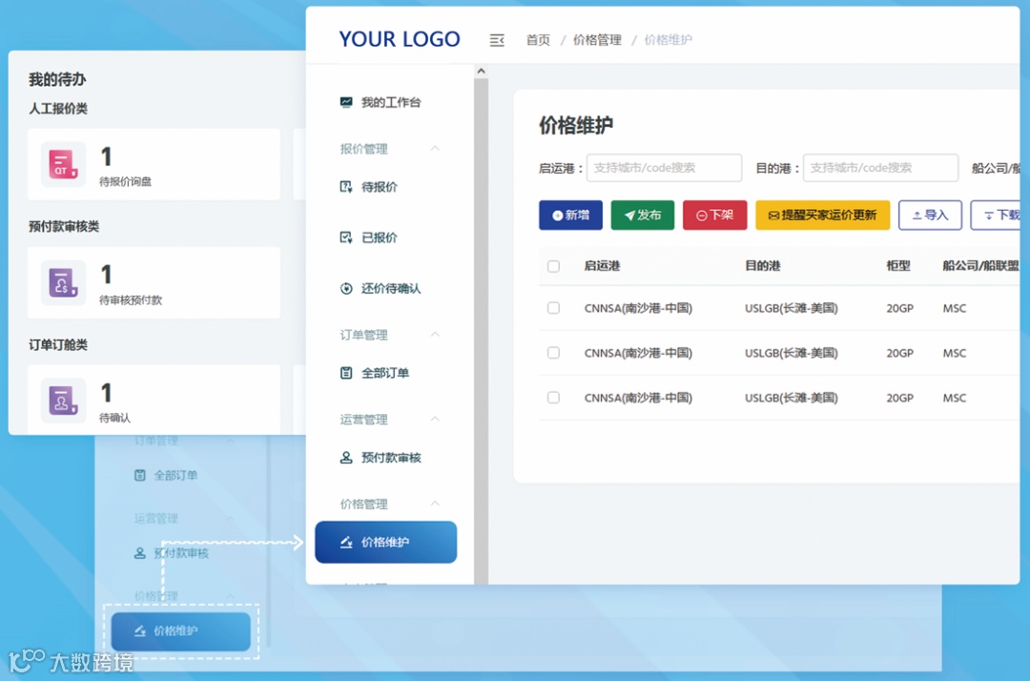
Task: Open the highlighted 价格维护 sidebar item
Action: click(x=385, y=541)
